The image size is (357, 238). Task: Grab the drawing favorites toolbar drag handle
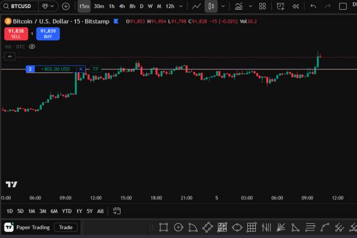[x=151, y=227]
